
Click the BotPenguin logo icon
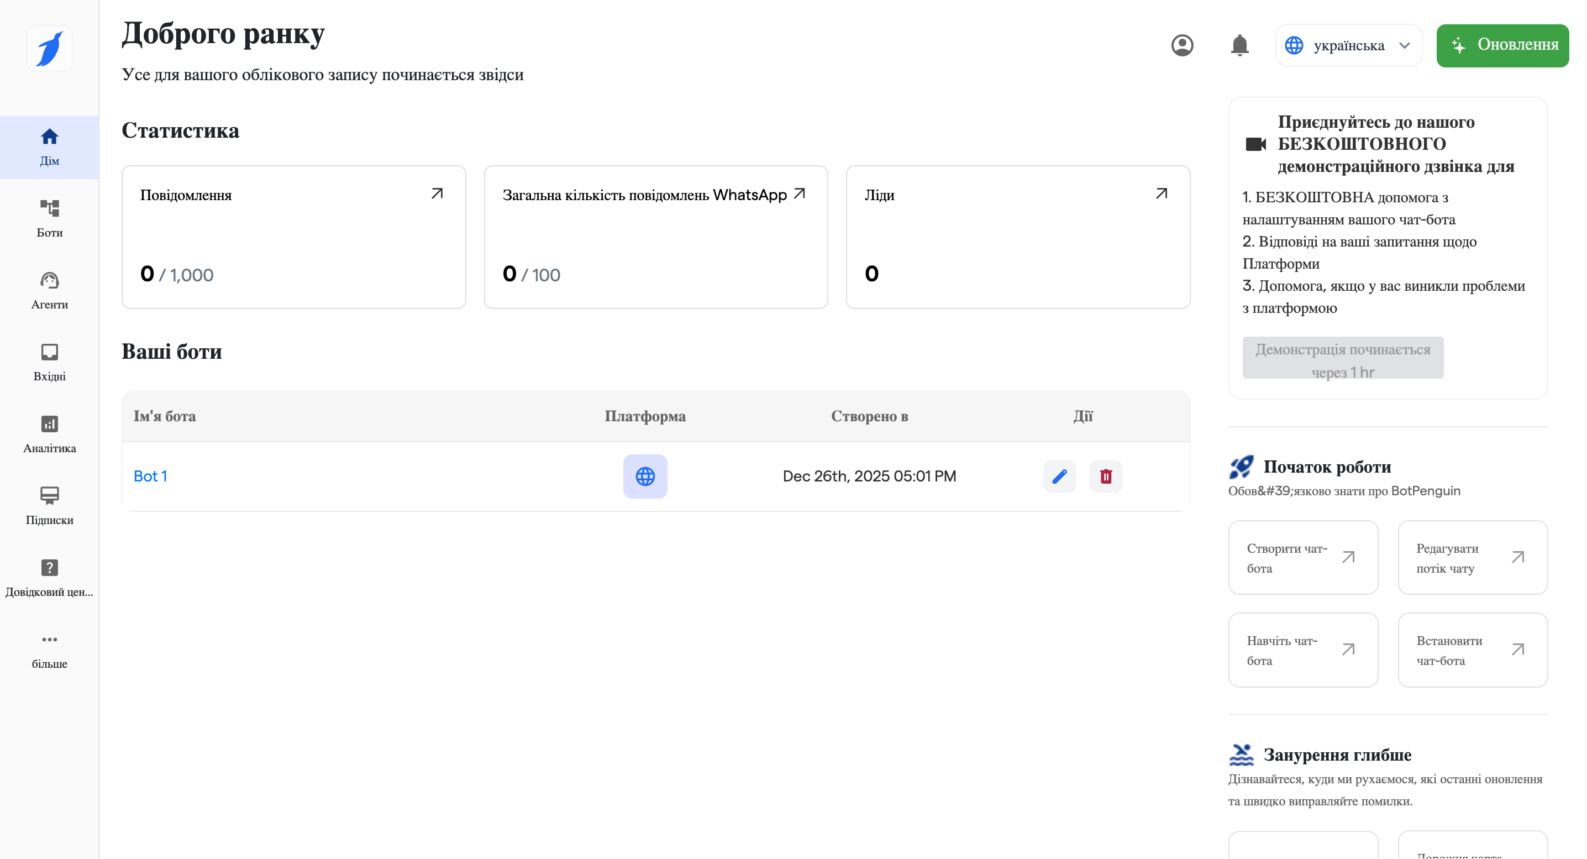coord(49,49)
